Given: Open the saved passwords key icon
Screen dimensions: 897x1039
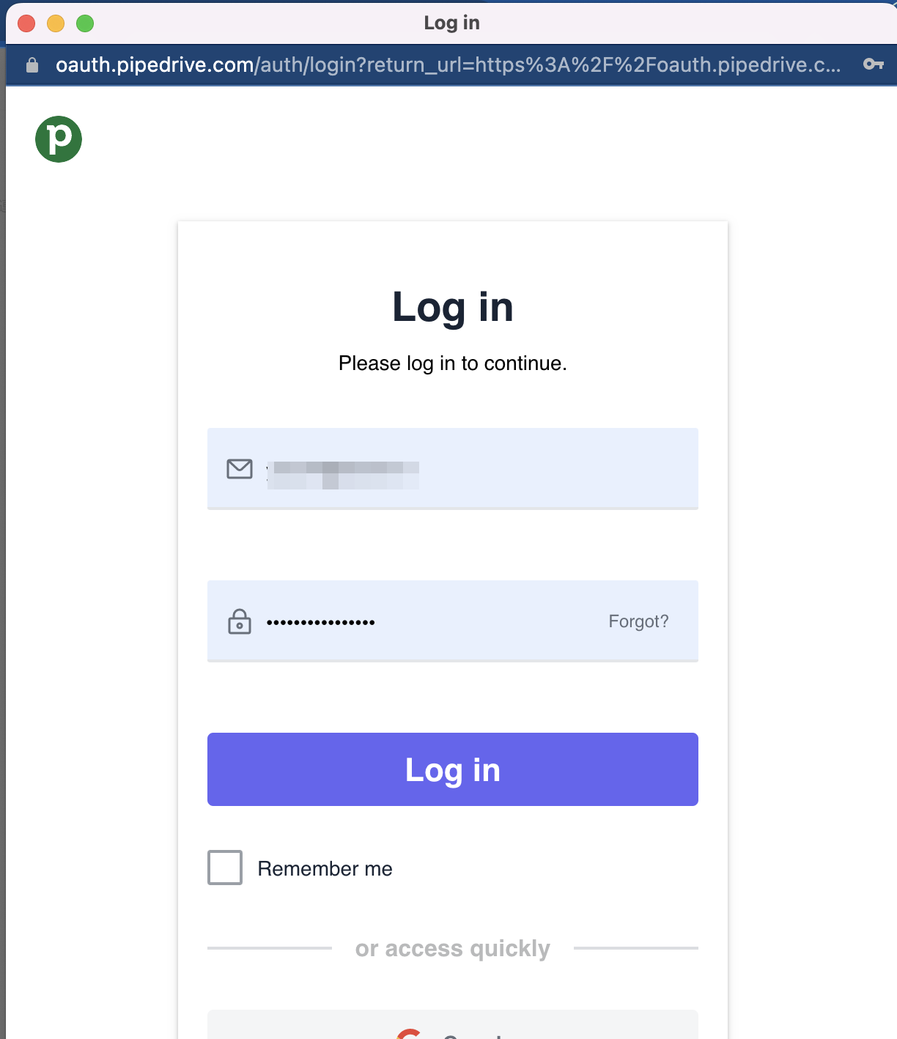Looking at the screenshot, I should 873,64.
